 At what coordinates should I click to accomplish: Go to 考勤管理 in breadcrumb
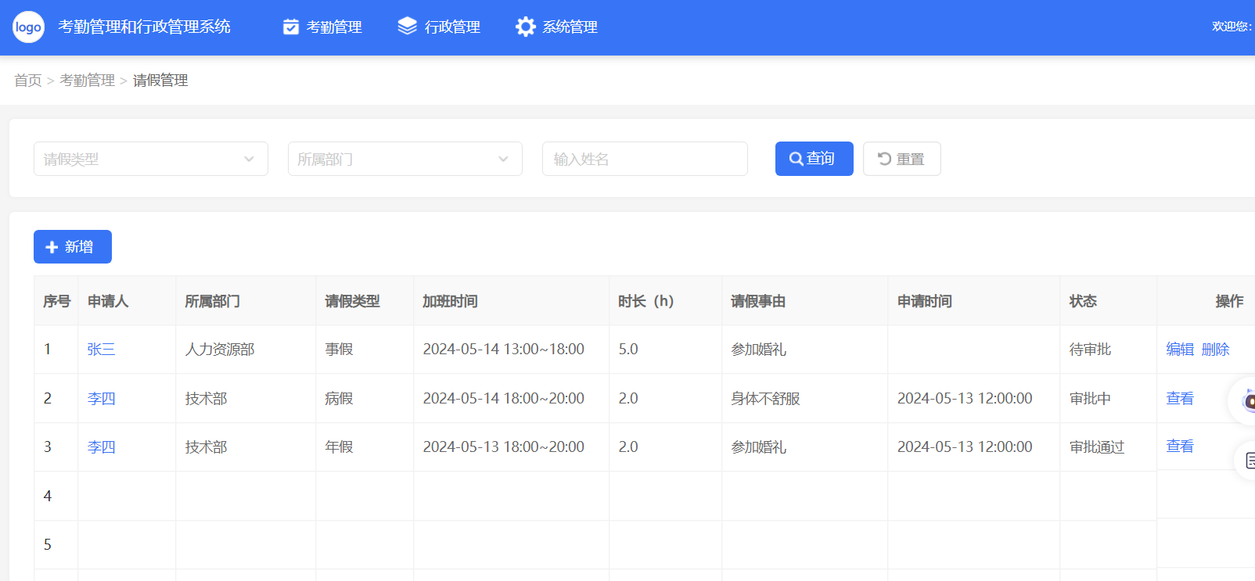point(87,81)
